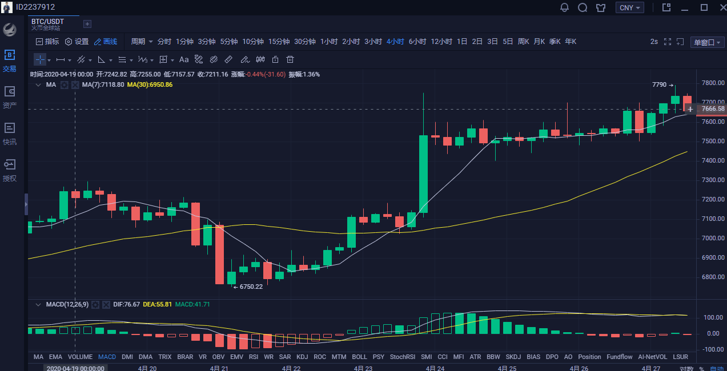Screen dimensions: 727x371
Task: Select the Elliott wave drawing tool
Action: pyautogui.click(x=142, y=59)
